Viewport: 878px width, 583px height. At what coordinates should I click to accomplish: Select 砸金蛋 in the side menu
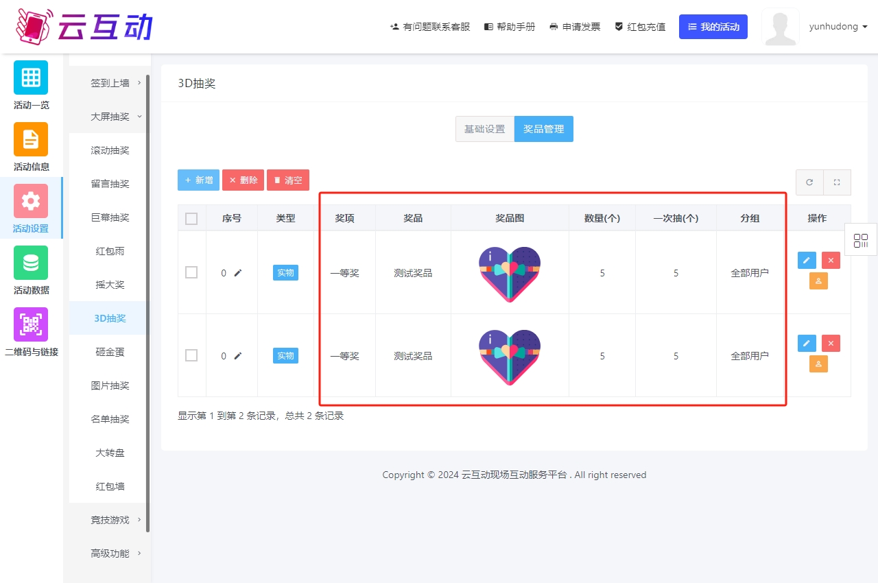coord(110,352)
